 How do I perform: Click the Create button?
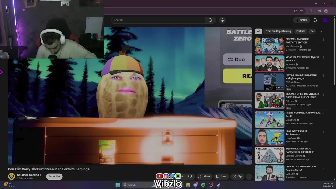(x=301, y=20)
